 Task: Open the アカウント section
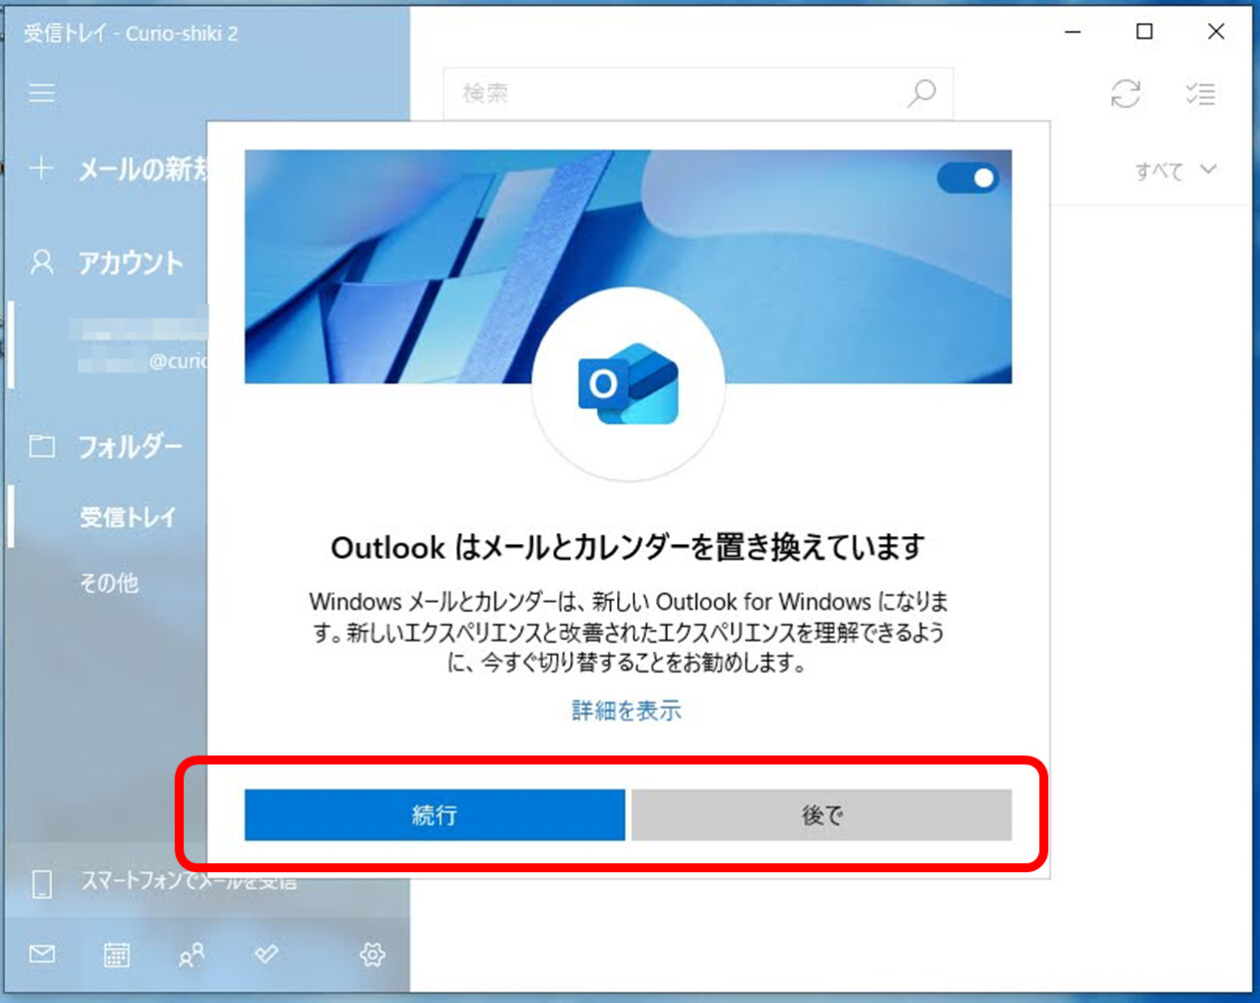coord(131,262)
